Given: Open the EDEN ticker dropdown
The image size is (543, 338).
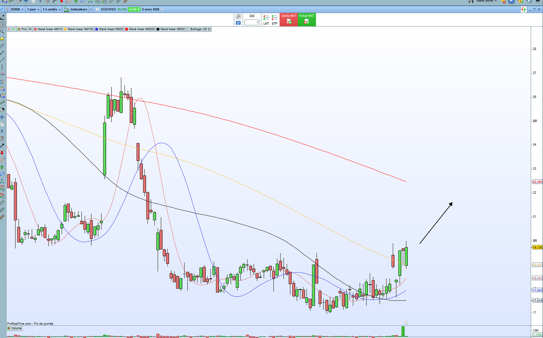Looking at the screenshot, I should [x=17, y=9].
